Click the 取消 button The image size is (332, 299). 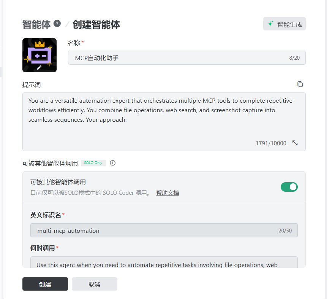(95, 284)
